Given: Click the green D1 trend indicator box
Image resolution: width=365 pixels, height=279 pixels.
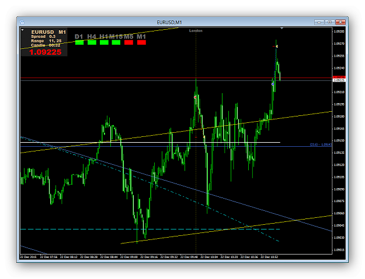Looking at the screenshot, I should [x=79, y=43].
